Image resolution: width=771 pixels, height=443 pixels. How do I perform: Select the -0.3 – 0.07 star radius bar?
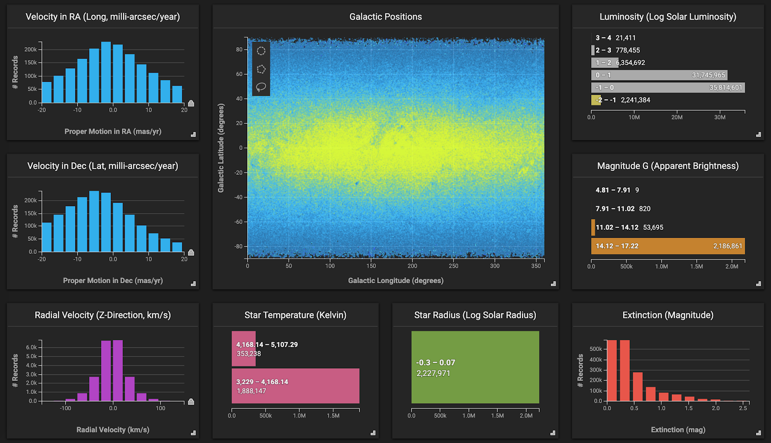click(x=475, y=367)
